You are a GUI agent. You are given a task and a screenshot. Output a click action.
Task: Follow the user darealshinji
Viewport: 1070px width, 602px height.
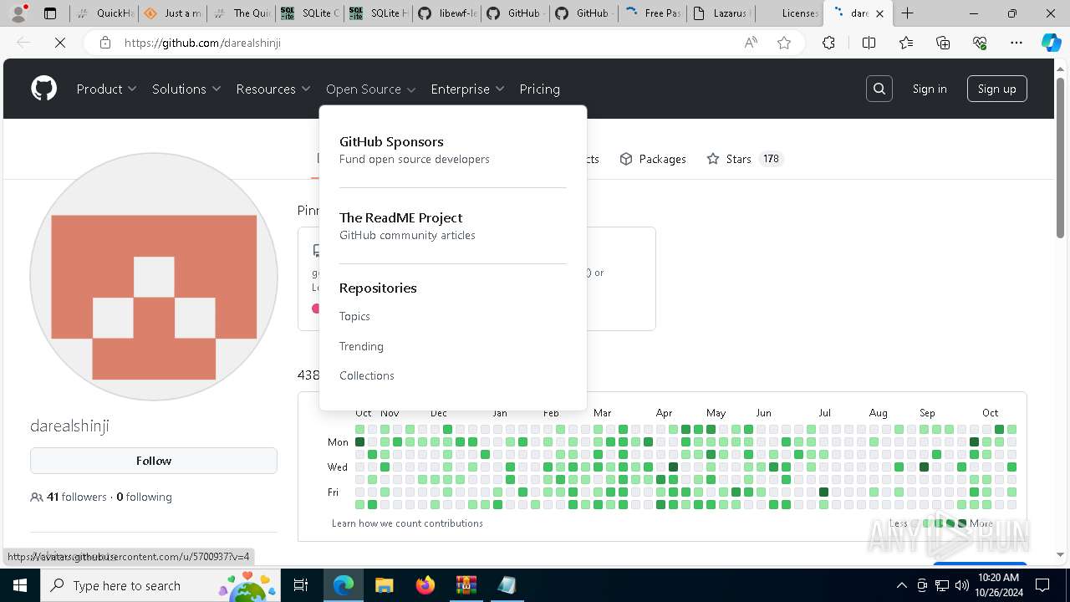154,461
